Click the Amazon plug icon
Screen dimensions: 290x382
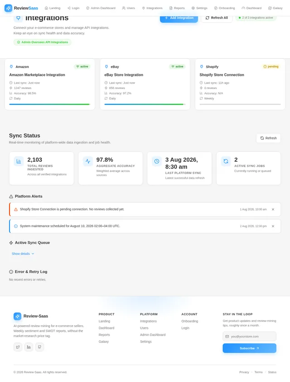[11, 66]
